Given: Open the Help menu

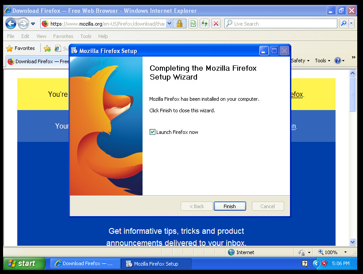Looking at the screenshot, I should click(x=103, y=36).
